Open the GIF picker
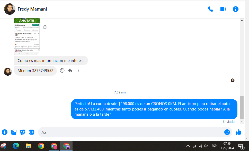Image resolution: width=249 pixels, height=151 pixels. 32,132
